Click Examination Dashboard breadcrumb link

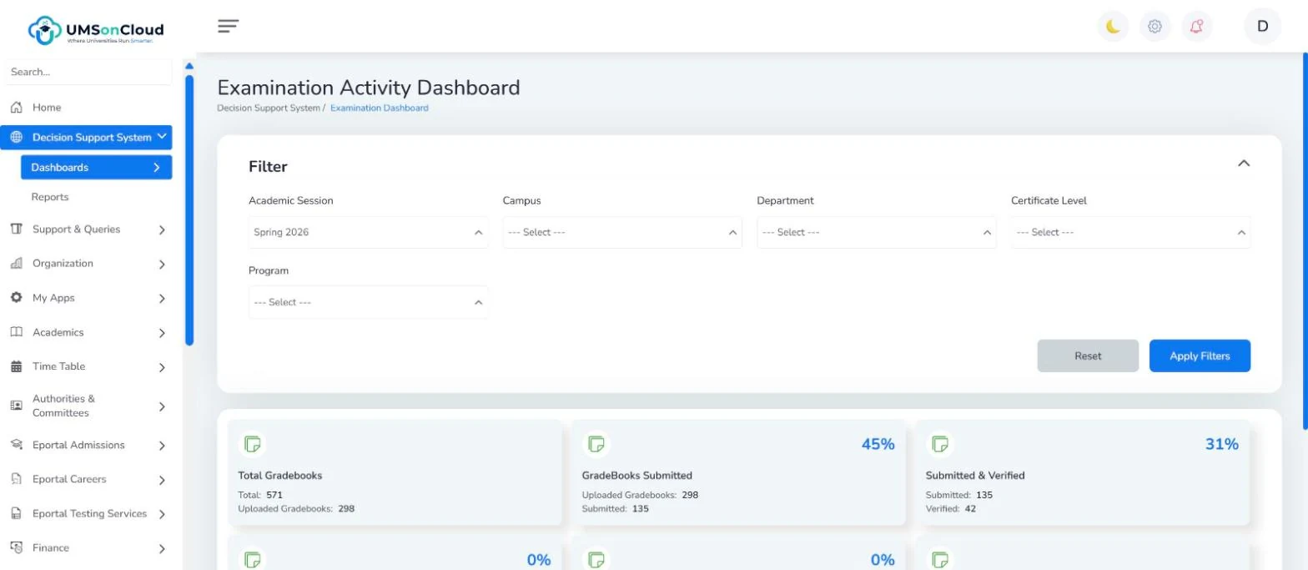[x=380, y=108]
